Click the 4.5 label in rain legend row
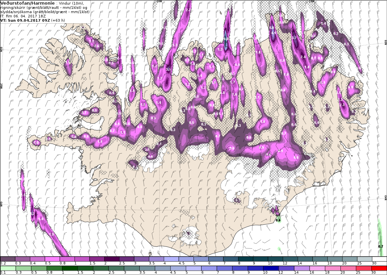The width and height of the screenshot is (387, 275). pos(173,272)
